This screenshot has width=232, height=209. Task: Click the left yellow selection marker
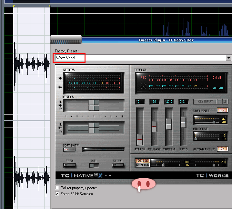click(14, 6)
